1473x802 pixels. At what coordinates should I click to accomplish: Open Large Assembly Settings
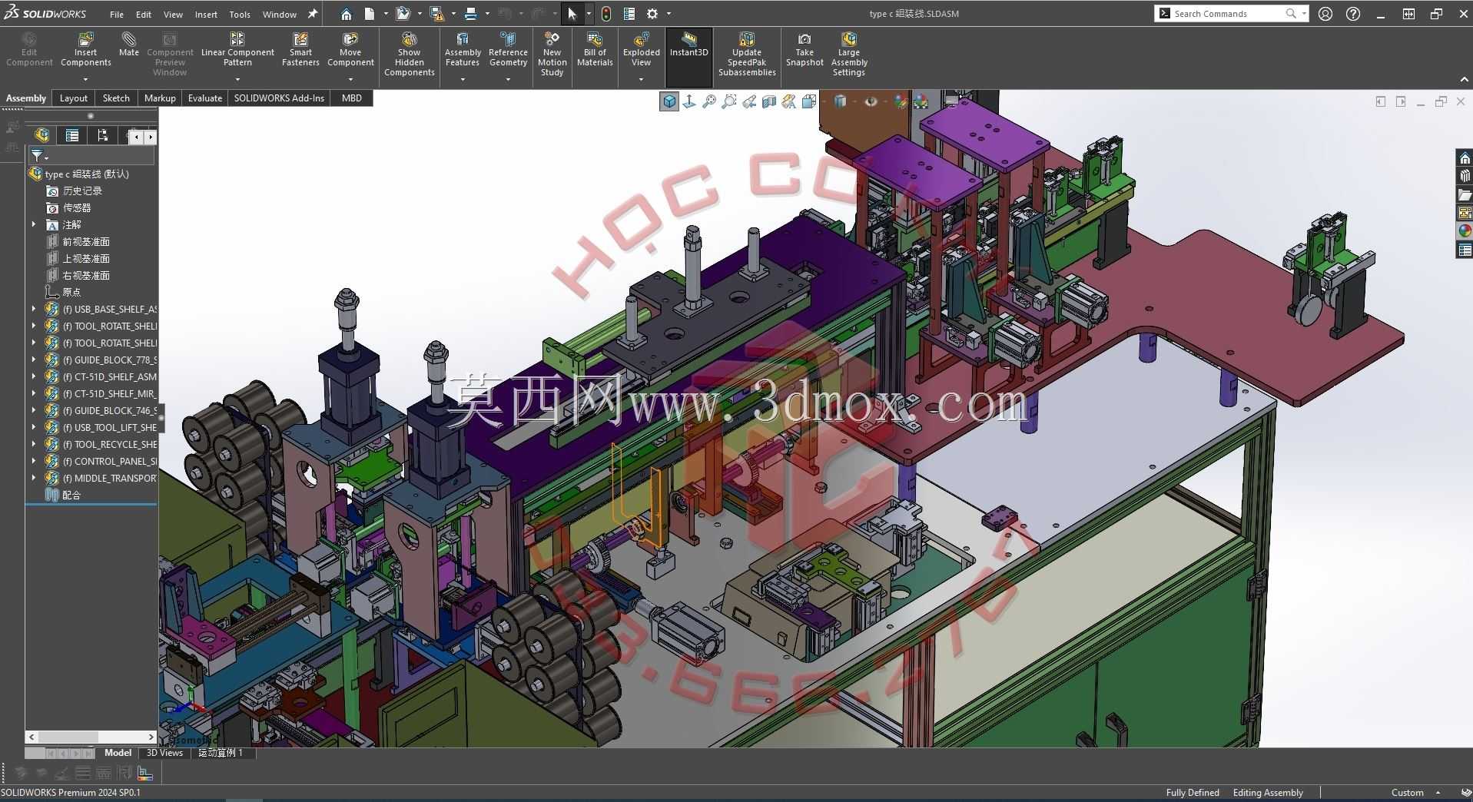[848, 54]
